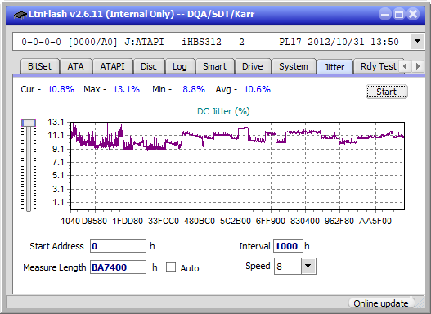Viewport: 431px width, 314px height.
Task: Select the iHBS312 drive entry field
Action: pyautogui.click(x=212, y=42)
